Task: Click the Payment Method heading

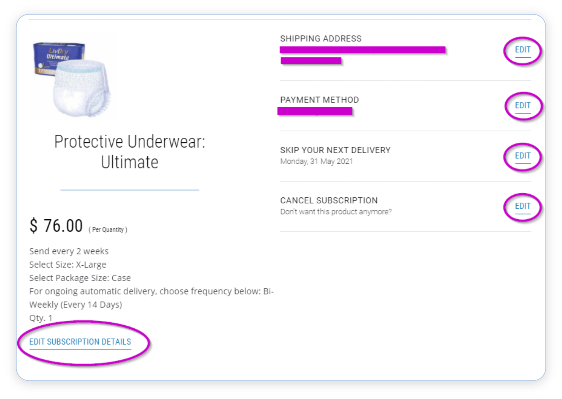Action: 319,100
